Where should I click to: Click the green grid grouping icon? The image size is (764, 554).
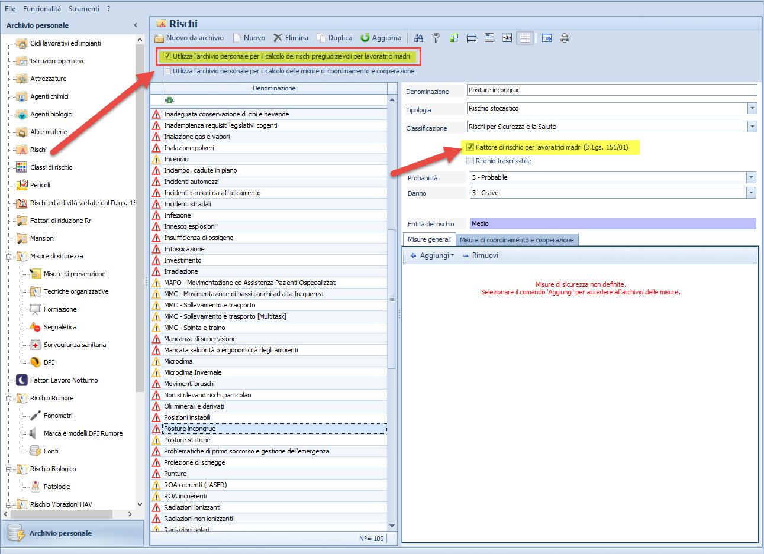pyautogui.click(x=454, y=38)
